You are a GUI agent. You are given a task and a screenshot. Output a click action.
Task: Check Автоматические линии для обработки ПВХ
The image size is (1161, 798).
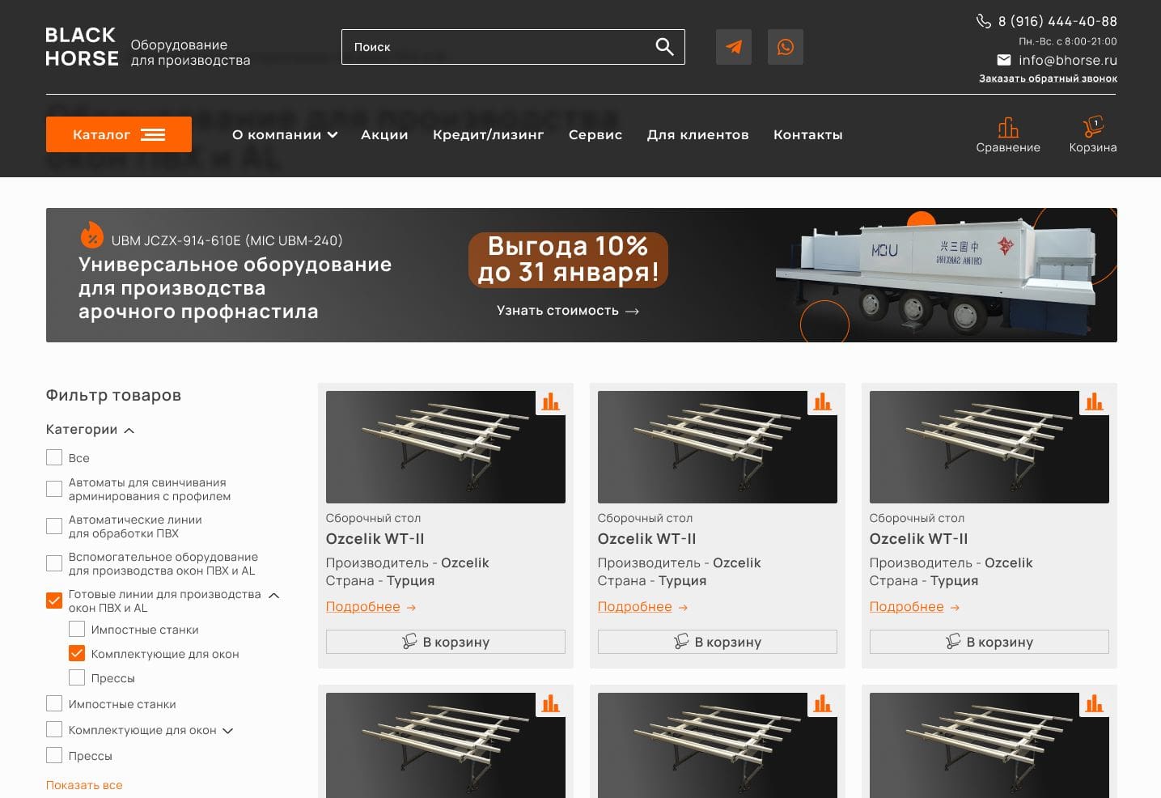coord(54,526)
